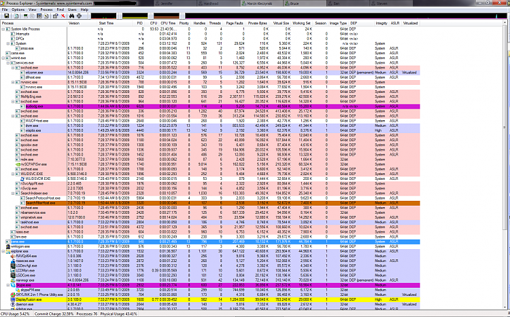Image resolution: width=510 pixels, height=317 pixels.
Task: Open the Find menu
Action: (60, 10)
